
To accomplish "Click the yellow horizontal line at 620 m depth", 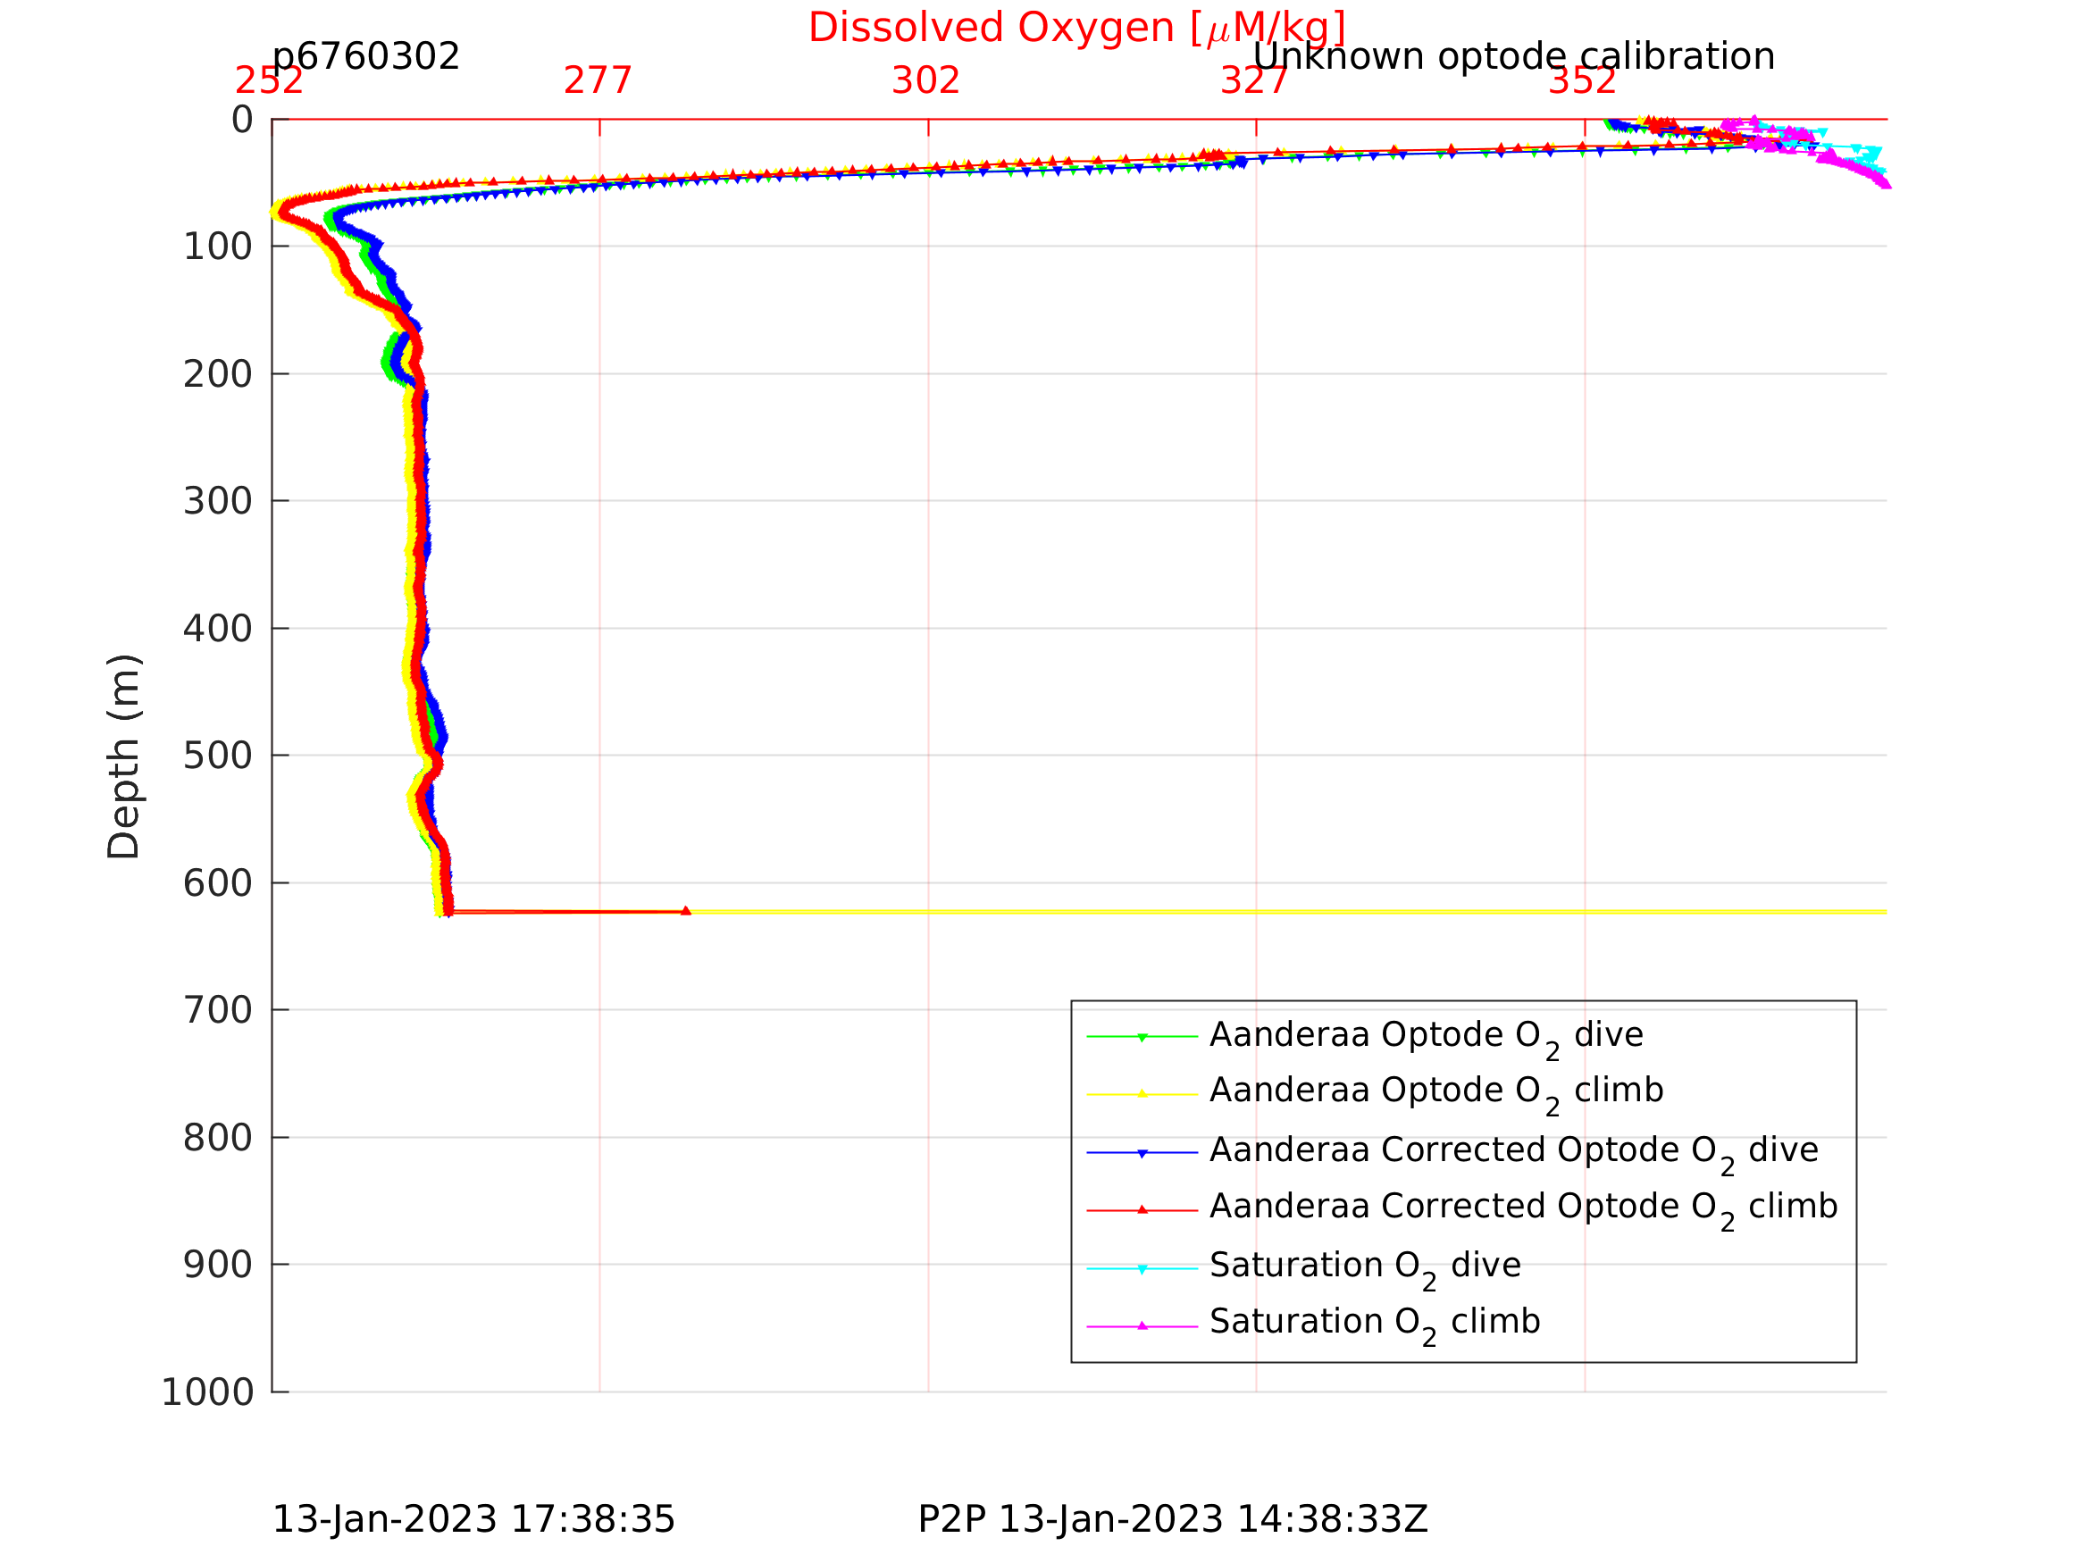I will (1289, 912).
